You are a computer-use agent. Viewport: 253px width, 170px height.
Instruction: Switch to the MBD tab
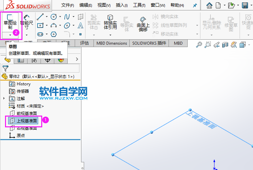pos(178,43)
